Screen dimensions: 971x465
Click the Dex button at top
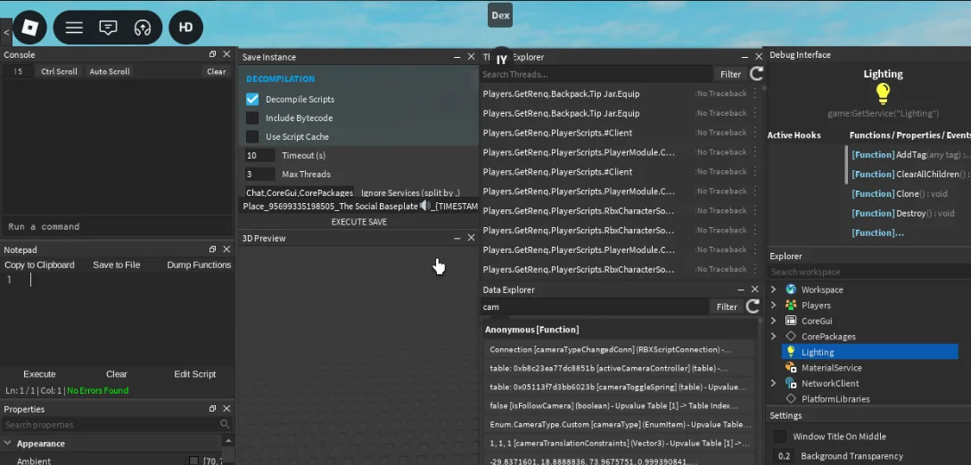(x=500, y=15)
